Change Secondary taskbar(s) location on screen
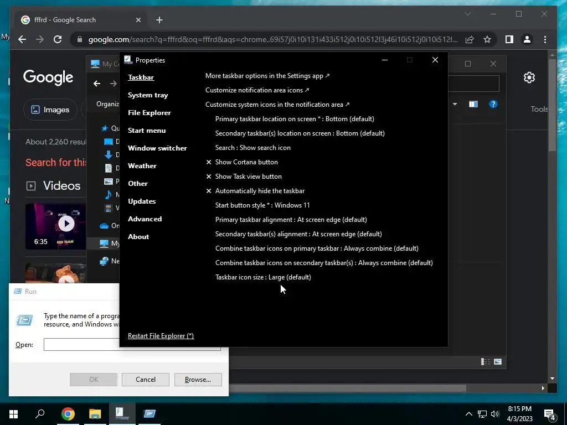The image size is (567, 425). click(x=300, y=133)
